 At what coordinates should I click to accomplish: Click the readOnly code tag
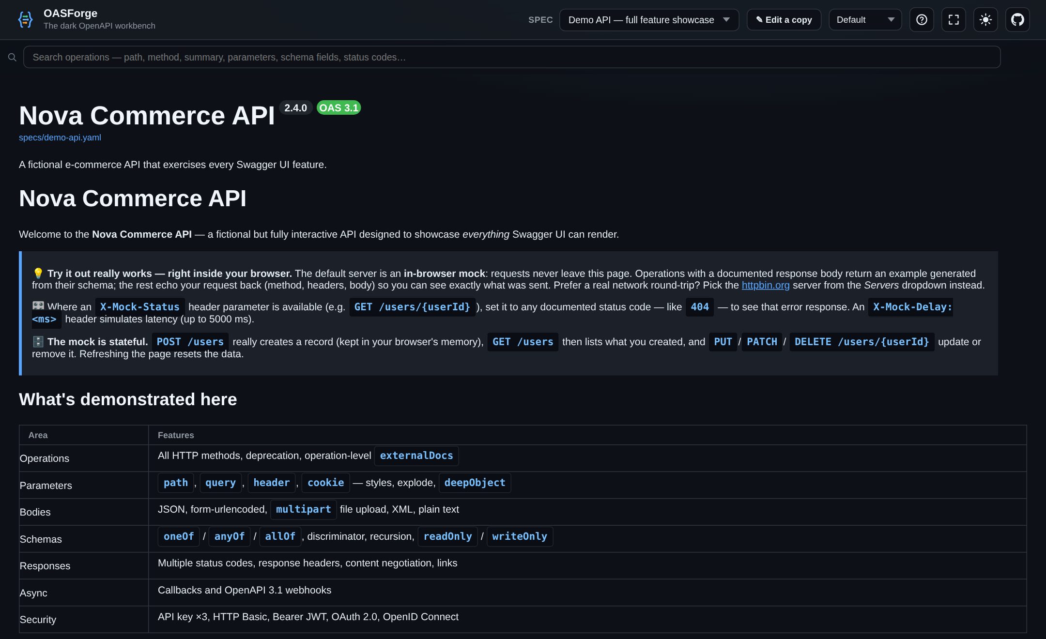click(x=447, y=536)
